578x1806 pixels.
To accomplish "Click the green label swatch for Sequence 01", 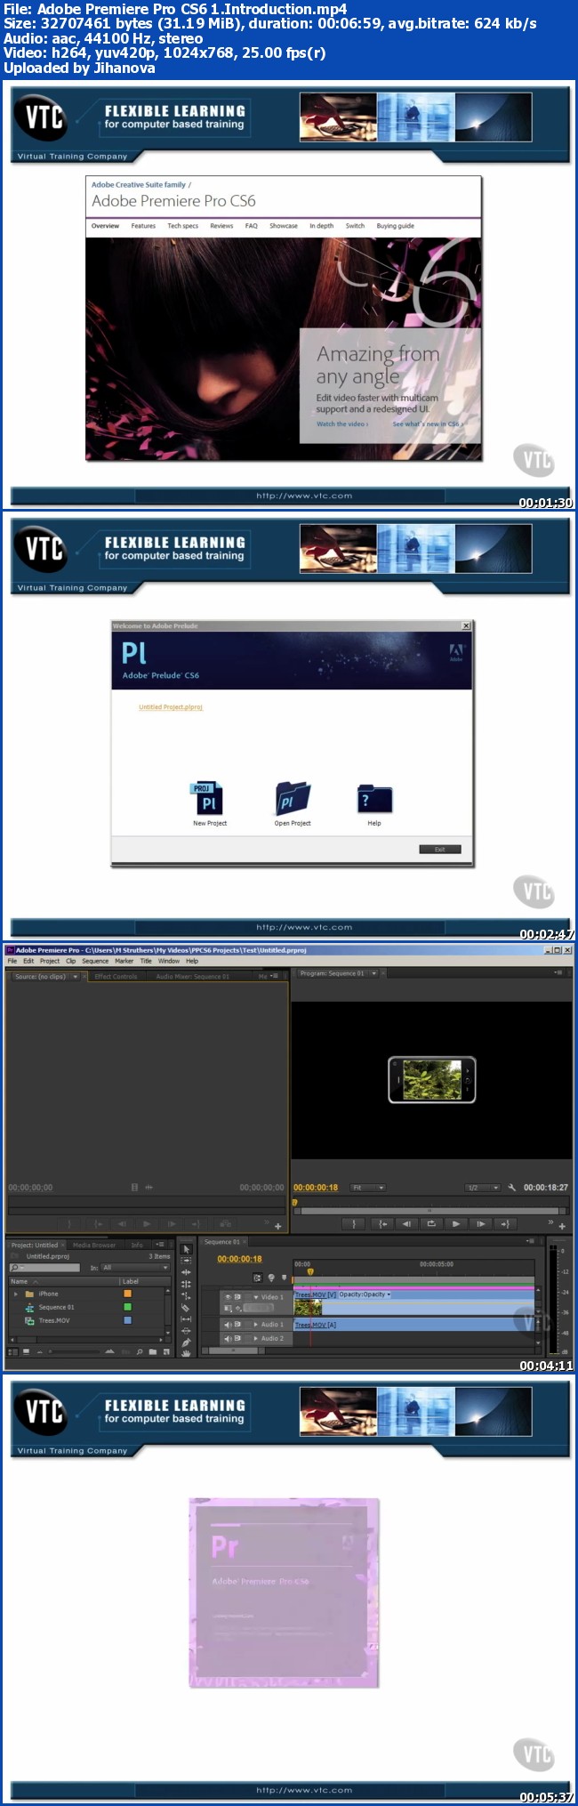I will tap(127, 1307).
